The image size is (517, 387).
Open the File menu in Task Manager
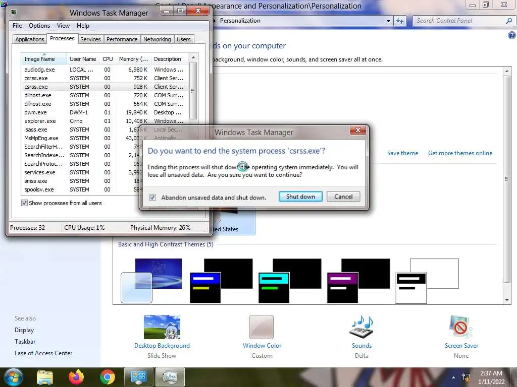pyautogui.click(x=17, y=26)
